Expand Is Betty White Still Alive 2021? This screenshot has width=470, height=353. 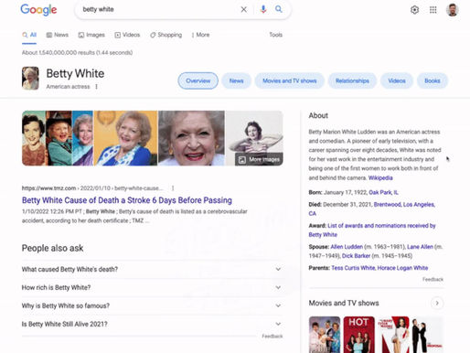click(x=153, y=324)
